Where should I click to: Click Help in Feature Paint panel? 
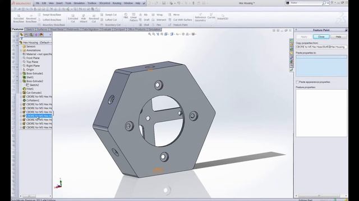338,37
